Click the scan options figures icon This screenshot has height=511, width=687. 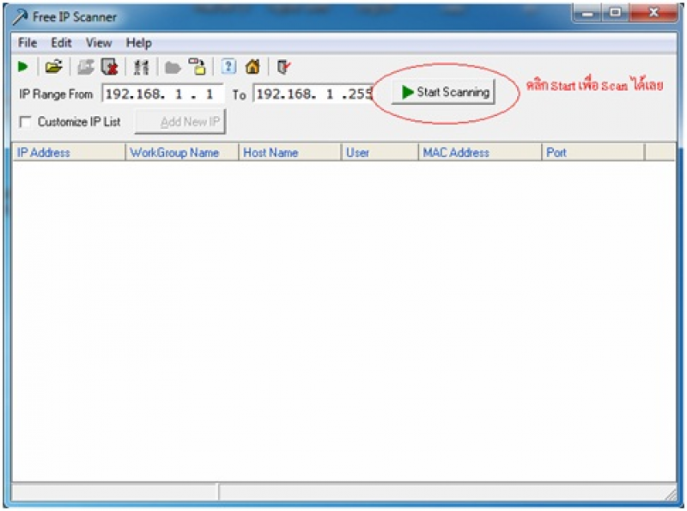coord(141,68)
